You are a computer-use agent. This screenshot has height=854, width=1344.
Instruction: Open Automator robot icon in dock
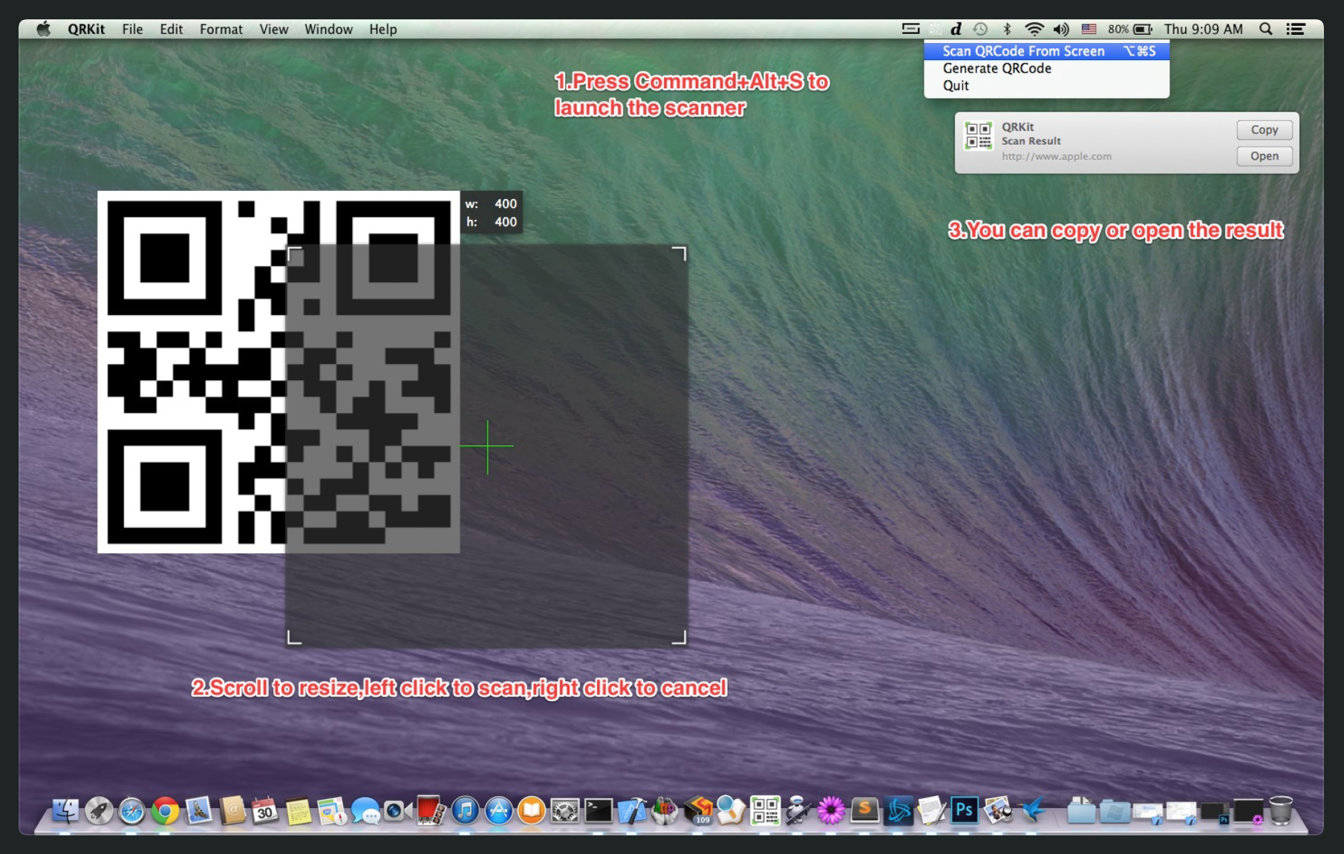pos(798,810)
